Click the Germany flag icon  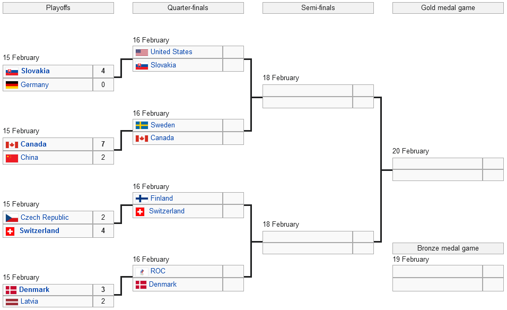point(12,85)
